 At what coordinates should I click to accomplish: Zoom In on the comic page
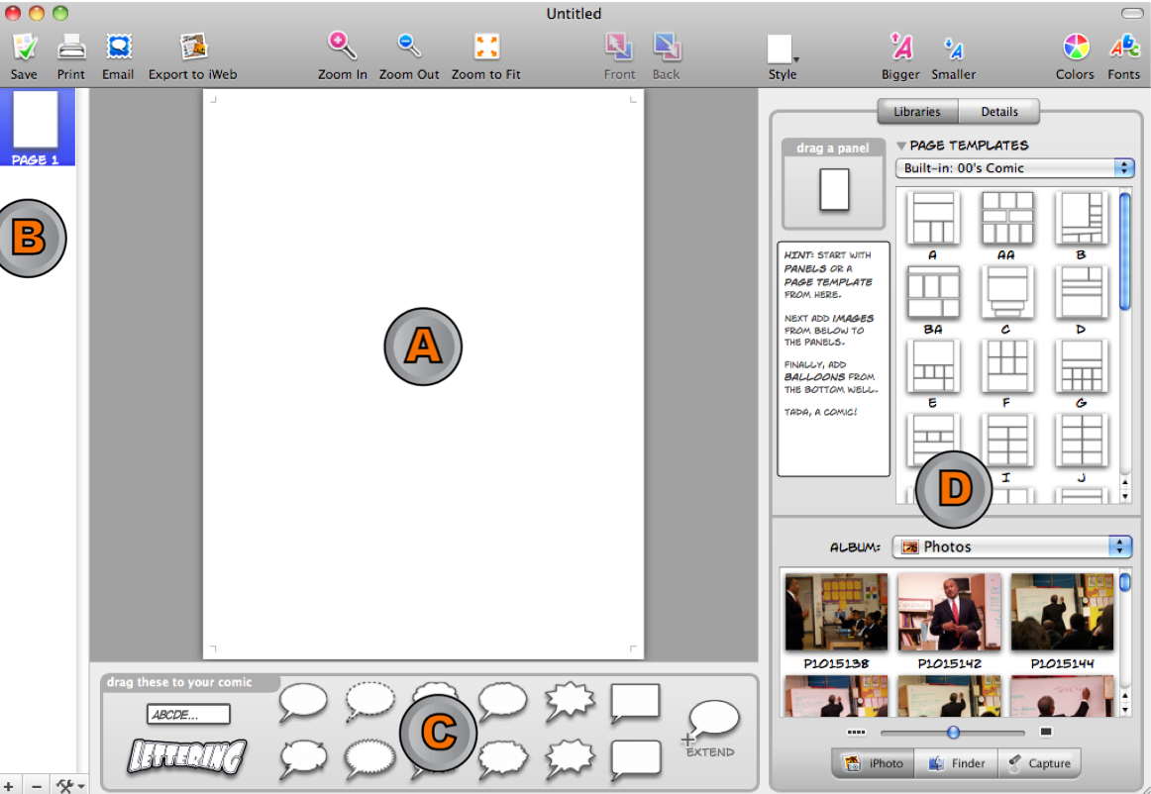[342, 47]
